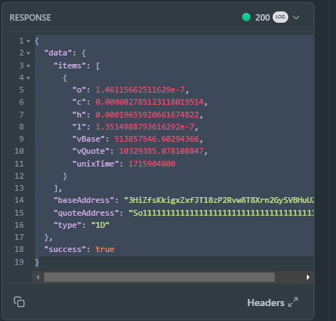Select the "o" value 1.46115662511629e-7
Screen dimensions: 336x321
click(140, 90)
